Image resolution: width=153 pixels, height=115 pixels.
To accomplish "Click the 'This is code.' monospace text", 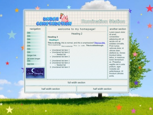I will coord(80,45).
